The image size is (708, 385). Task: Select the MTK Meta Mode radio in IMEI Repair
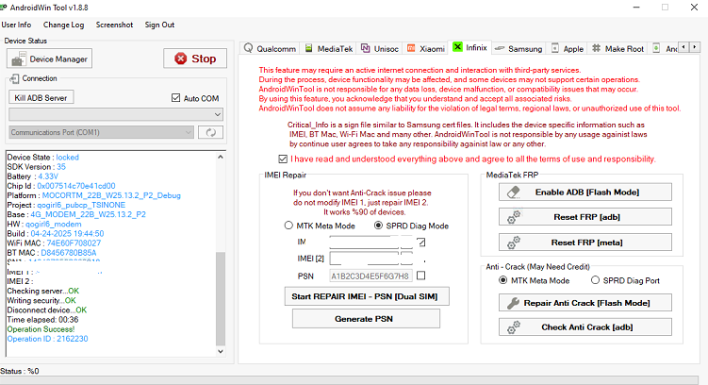[x=288, y=226]
